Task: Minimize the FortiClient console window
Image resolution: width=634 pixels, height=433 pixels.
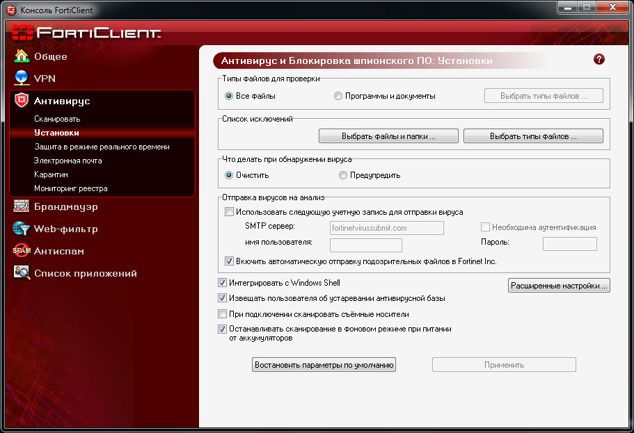Action: [x=568, y=8]
